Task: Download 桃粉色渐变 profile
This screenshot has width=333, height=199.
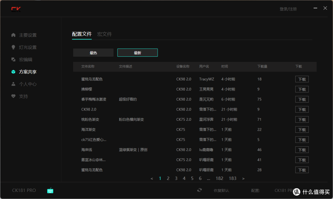Action: pos(302,120)
